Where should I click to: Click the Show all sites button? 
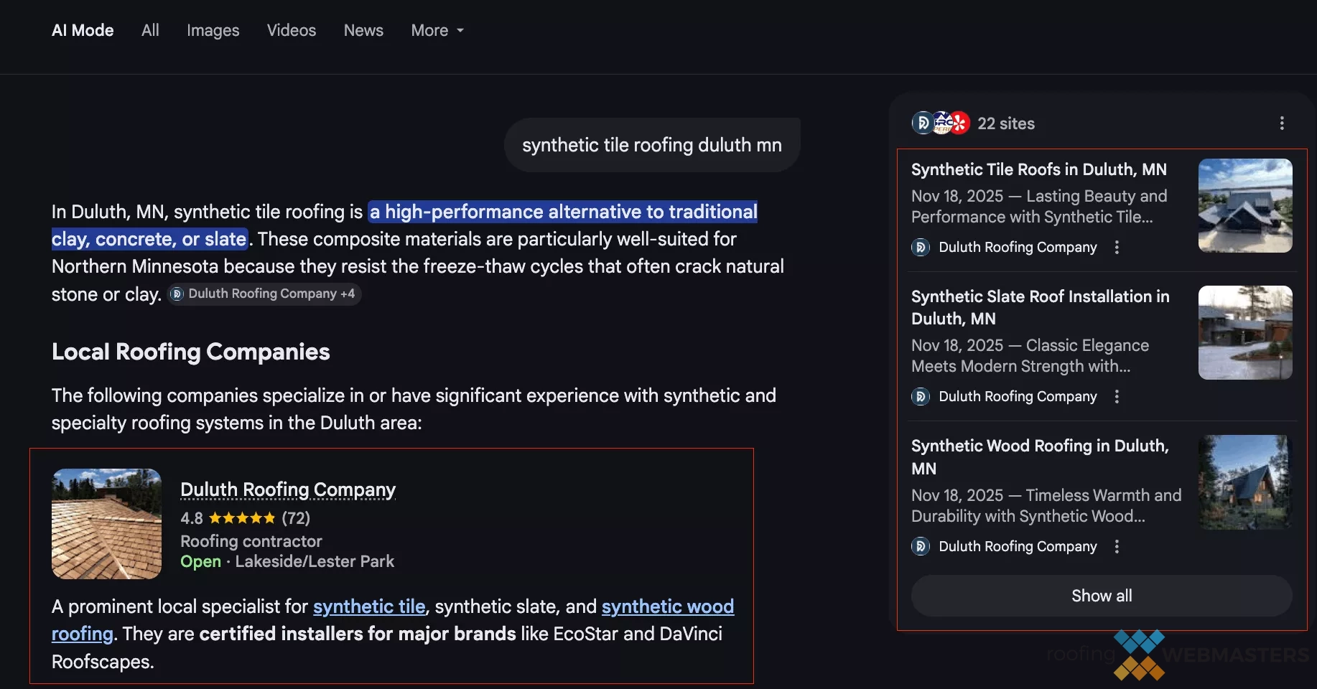1102,596
